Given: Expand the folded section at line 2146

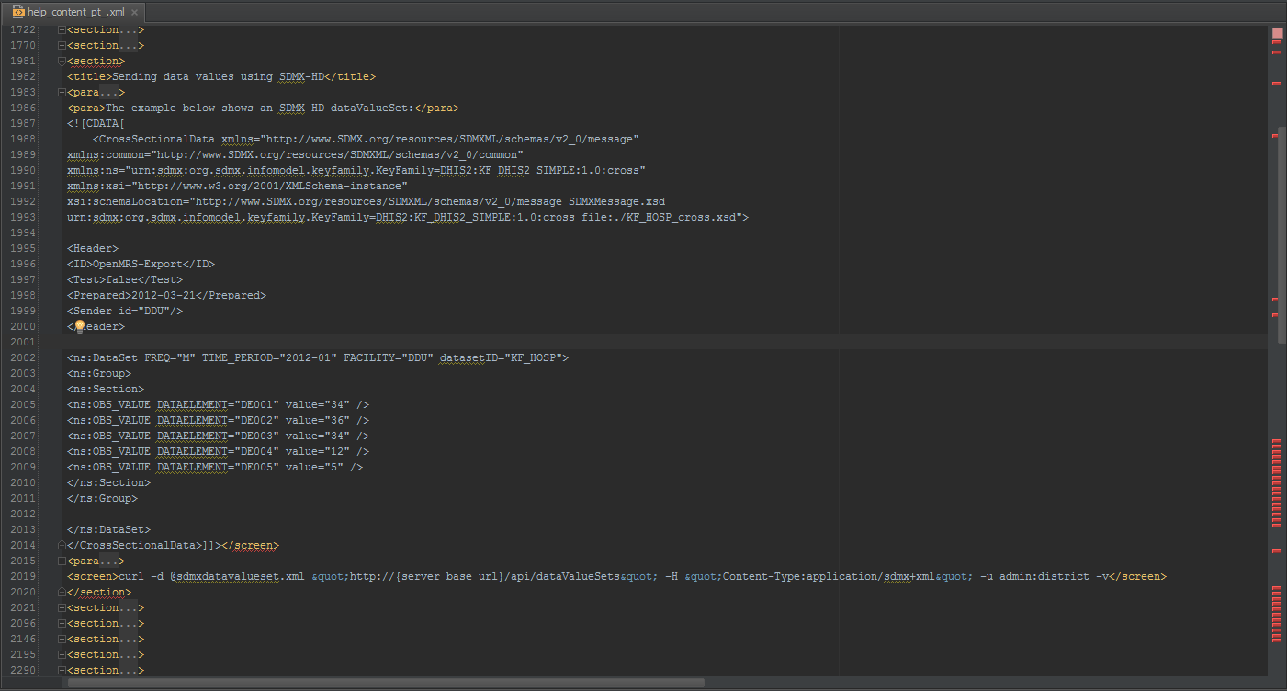Looking at the screenshot, I should pyautogui.click(x=62, y=639).
